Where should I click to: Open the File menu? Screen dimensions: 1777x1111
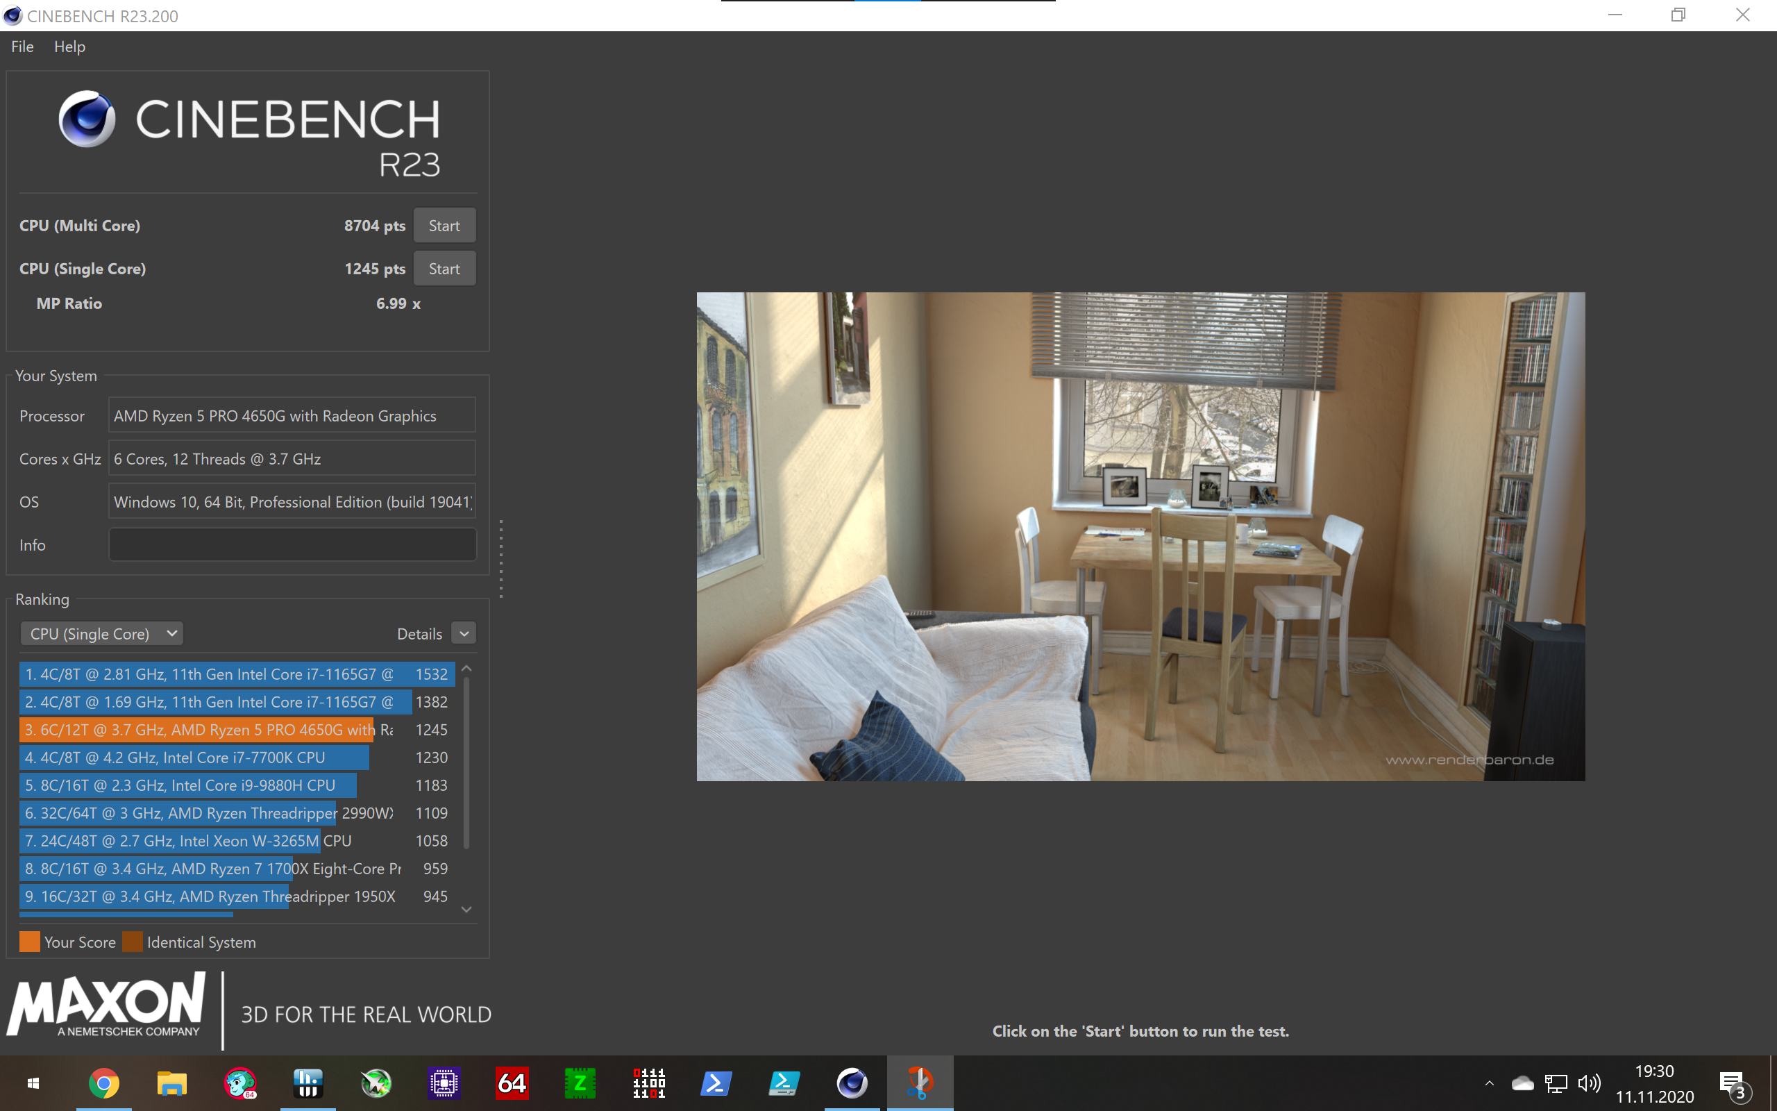(x=22, y=47)
